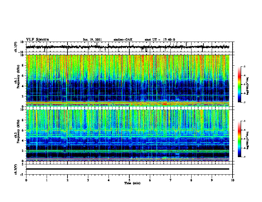
Task: Click time axis tick label "1"
Action: (47, 180)
